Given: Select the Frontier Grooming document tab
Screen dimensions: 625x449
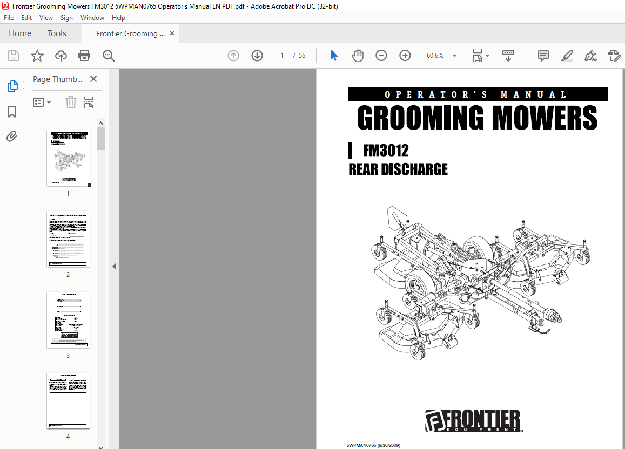Looking at the screenshot, I should point(130,33).
